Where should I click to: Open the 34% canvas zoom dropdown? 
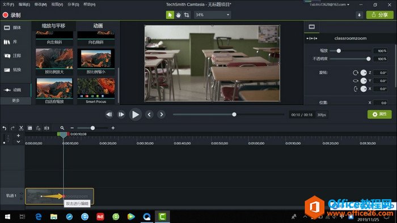click(x=212, y=15)
